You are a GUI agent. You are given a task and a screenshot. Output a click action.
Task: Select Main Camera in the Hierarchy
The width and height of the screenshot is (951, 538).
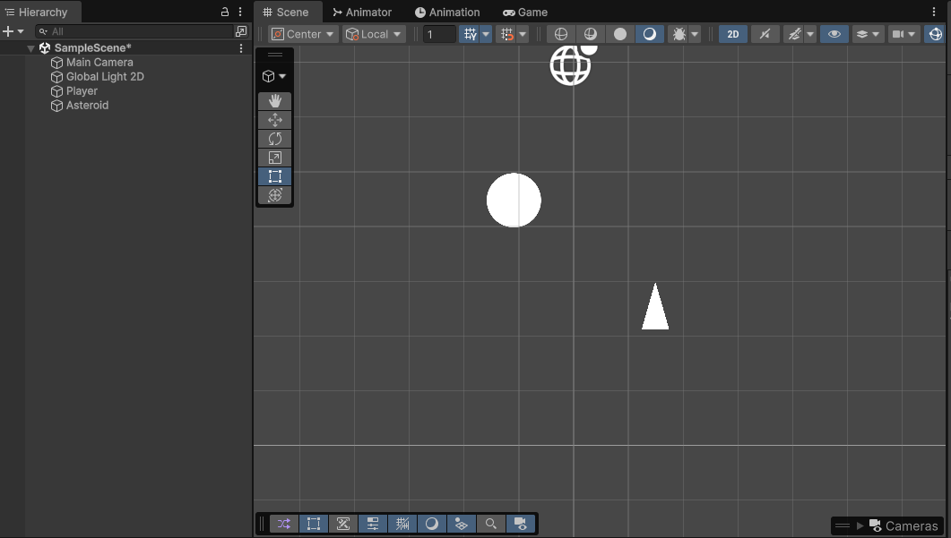click(99, 63)
